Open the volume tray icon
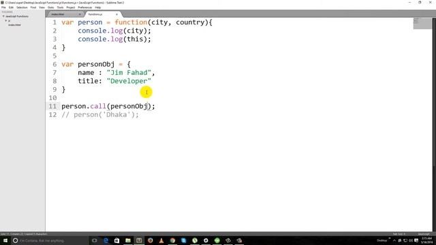436x245 pixels. click(411, 240)
